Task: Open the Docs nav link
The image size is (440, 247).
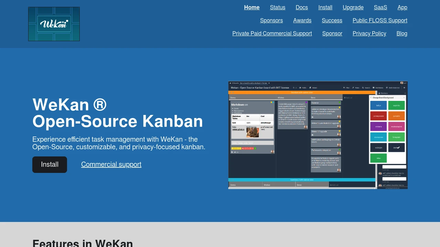Action: coord(302,8)
